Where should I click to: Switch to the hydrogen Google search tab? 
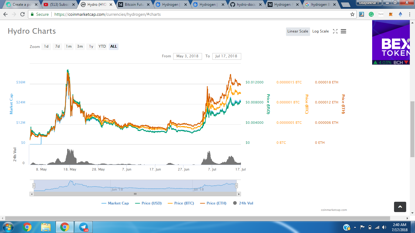pyautogui.click(x=320, y=5)
